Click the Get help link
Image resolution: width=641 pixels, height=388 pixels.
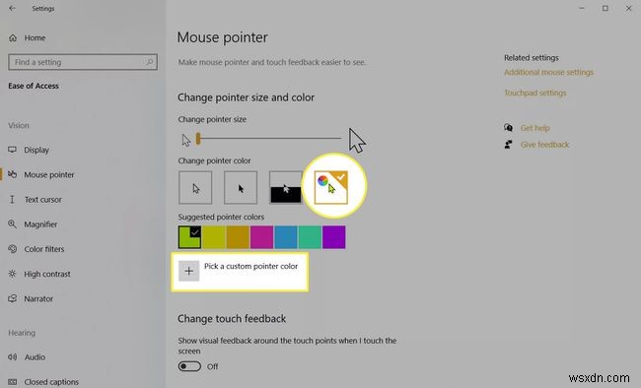pos(535,128)
